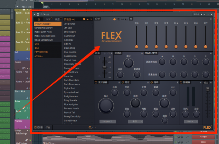Image resolution: width=219 pixels, height=144 pixels.
Task: Open Limiter type dropdown
Action: 191,122
